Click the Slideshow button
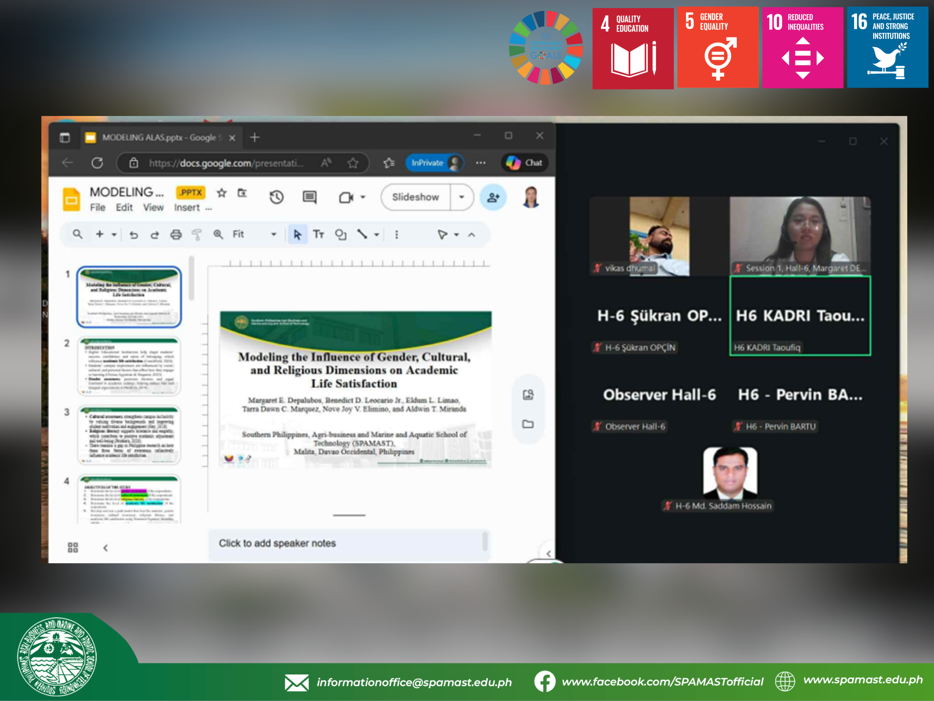Viewport: 934px width, 701px height. point(415,197)
